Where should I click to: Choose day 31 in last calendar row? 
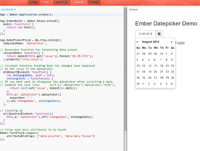(138, 84)
